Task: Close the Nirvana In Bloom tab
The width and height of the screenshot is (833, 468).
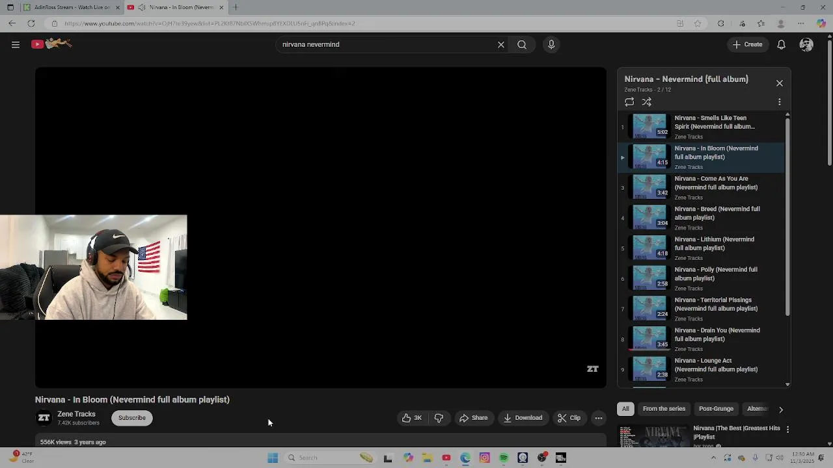Action: point(221,7)
